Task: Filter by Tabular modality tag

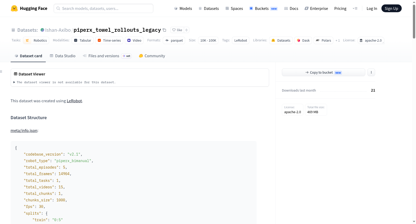Action: point(83,40)
